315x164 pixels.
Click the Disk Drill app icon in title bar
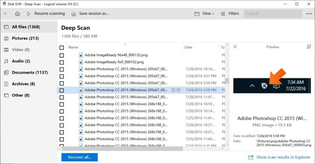tap(5, 4)
